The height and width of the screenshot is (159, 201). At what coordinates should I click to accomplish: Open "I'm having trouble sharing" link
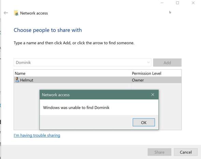click(x=37, y=135)
